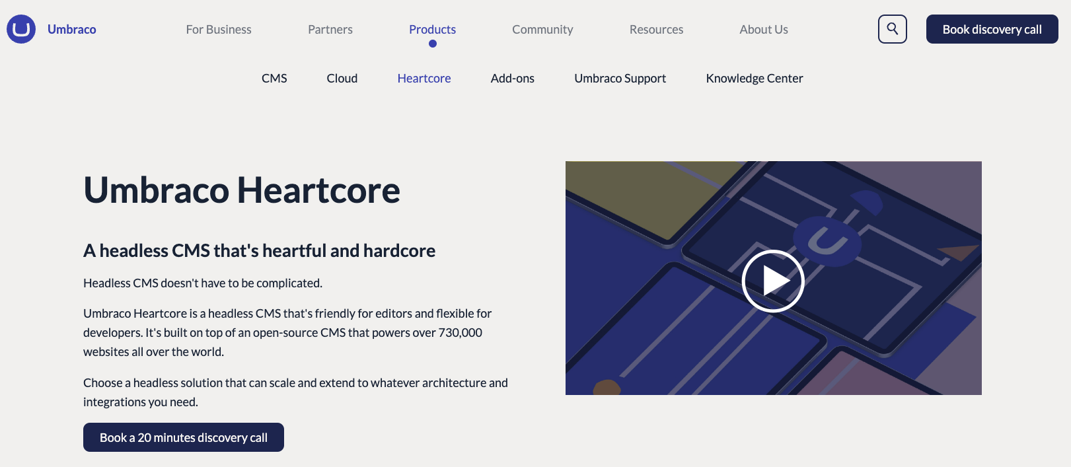Viewport: 1071px width, 467px height.
Task: Open the Resources menu
Action: click(656, 29)
